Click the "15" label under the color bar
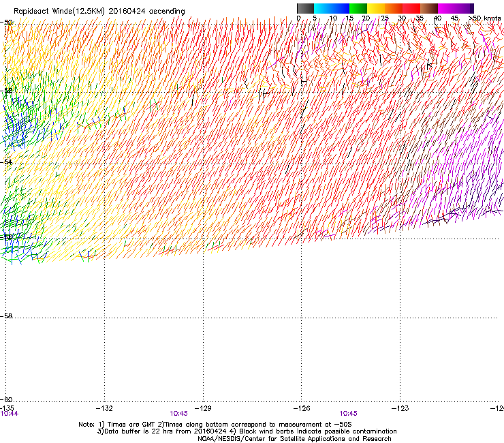The image size is (504, 443). pos(349,18)
